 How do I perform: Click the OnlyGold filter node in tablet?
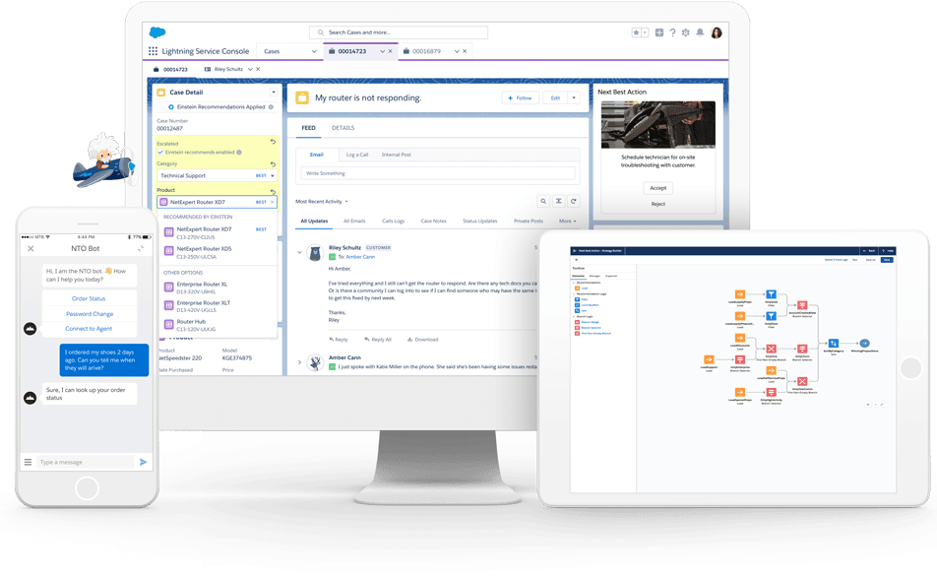pos(771,294)
